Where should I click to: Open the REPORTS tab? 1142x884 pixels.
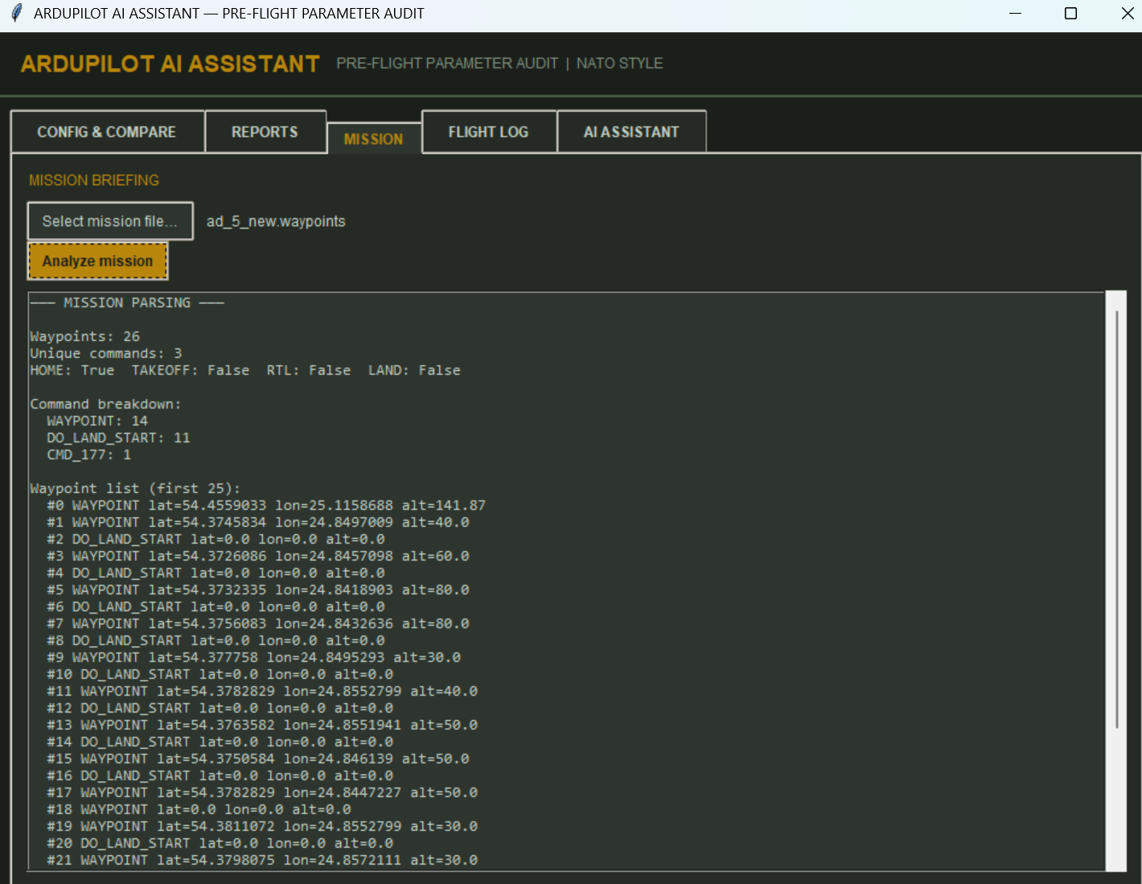[x=265, y=132]
